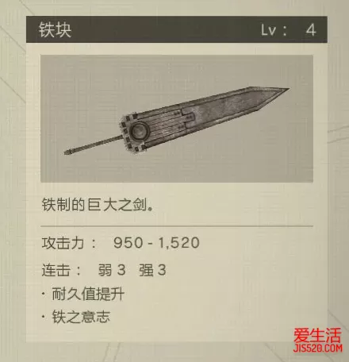Image resolution: width=349 pixels, height=362 pixels.
Task: Click the attack value 950 - 1,520
Action: [x=156, y=243]
